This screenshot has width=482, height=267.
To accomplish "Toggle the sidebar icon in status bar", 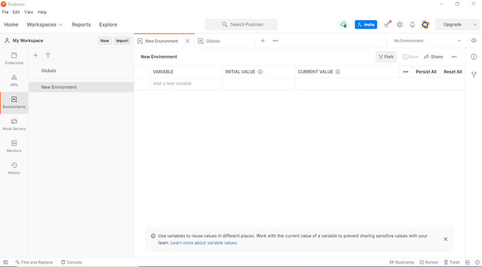I will tap(5, 262).
